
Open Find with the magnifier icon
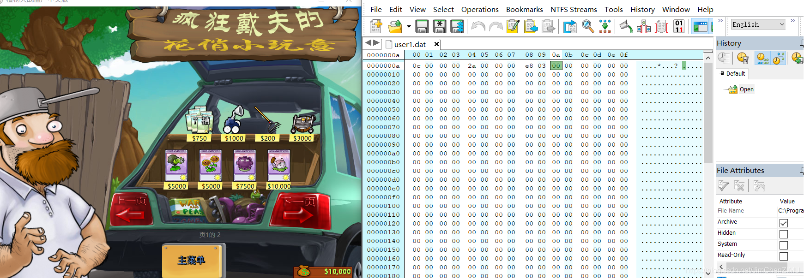tap(588, 26)
